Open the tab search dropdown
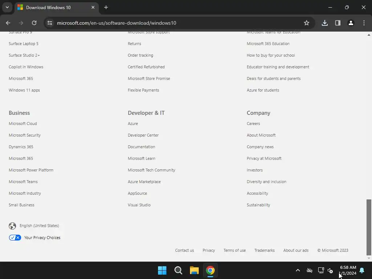Viewport: 372px width, 279px height. [7, 7]
